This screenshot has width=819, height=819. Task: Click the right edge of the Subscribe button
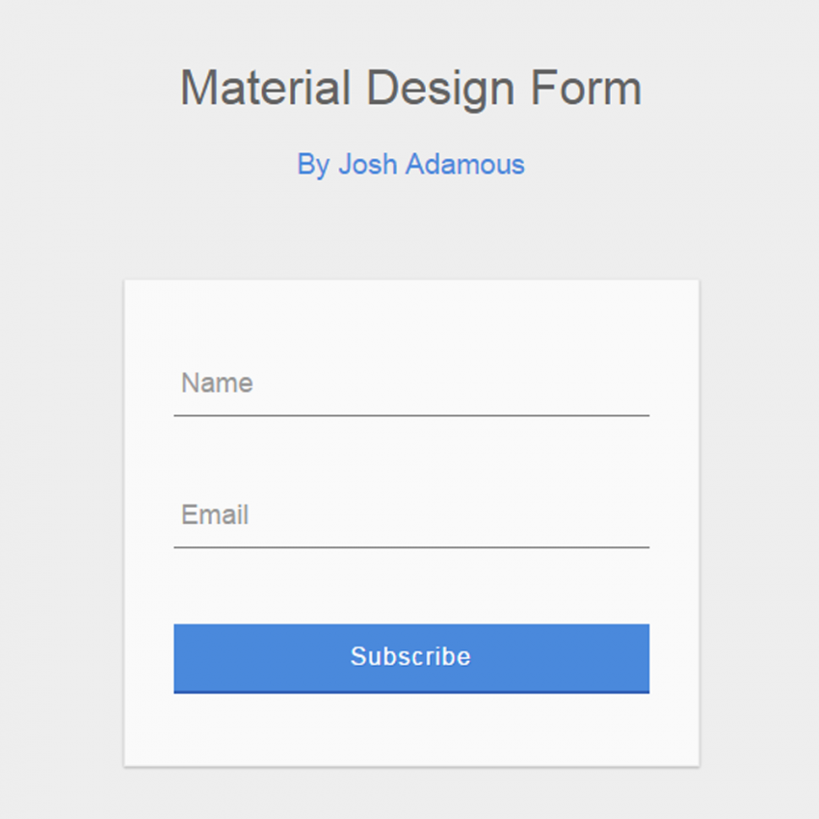point(642,657)
